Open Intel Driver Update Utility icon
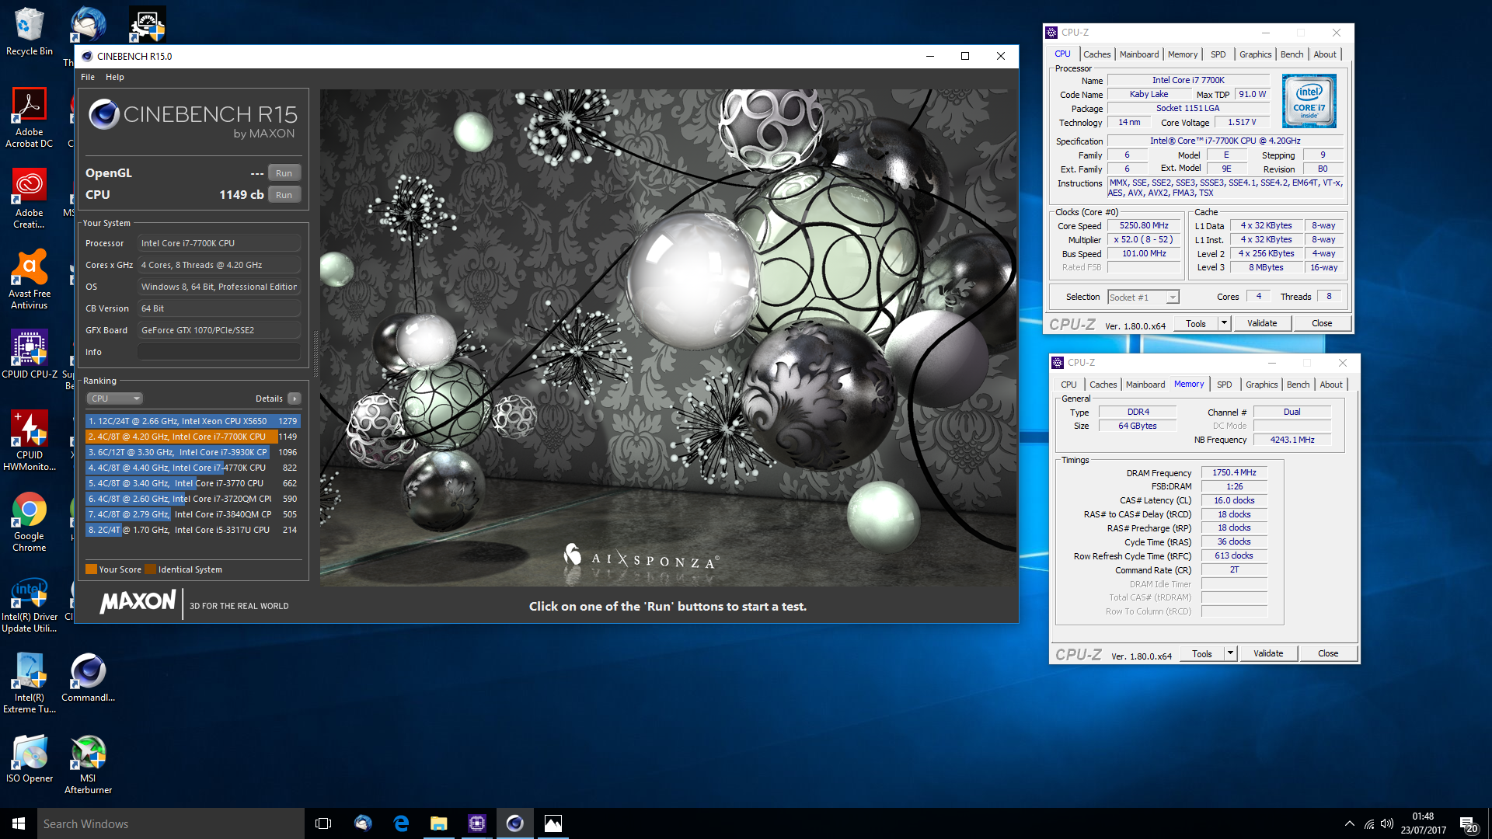1492x839 pixels. 29,604
